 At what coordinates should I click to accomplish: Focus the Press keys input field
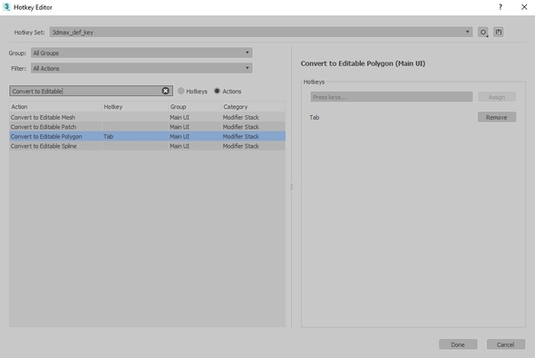click(x=392, y=97)
